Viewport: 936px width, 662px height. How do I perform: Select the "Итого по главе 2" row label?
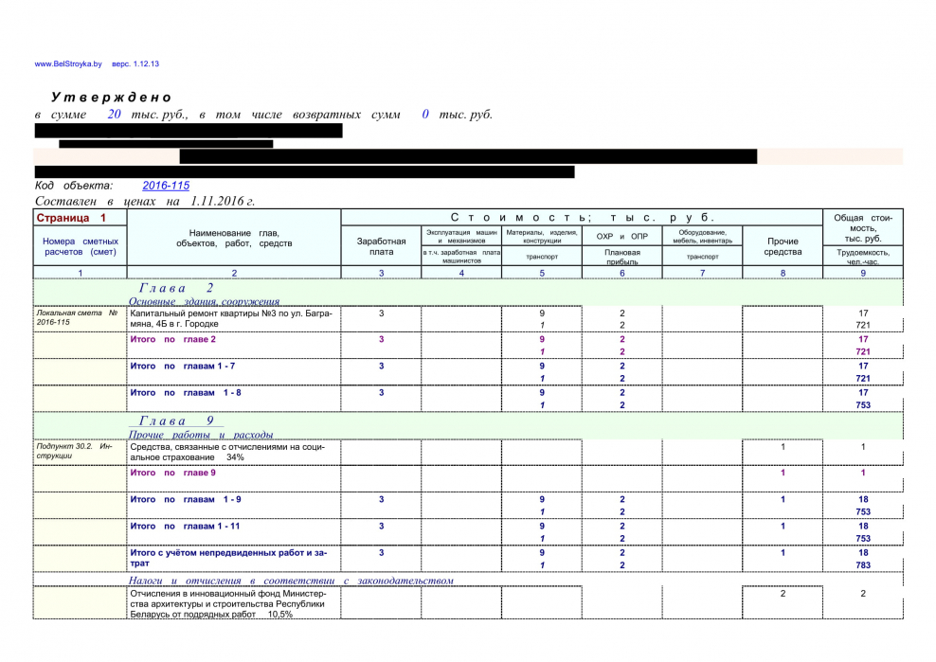click(172, 339)
